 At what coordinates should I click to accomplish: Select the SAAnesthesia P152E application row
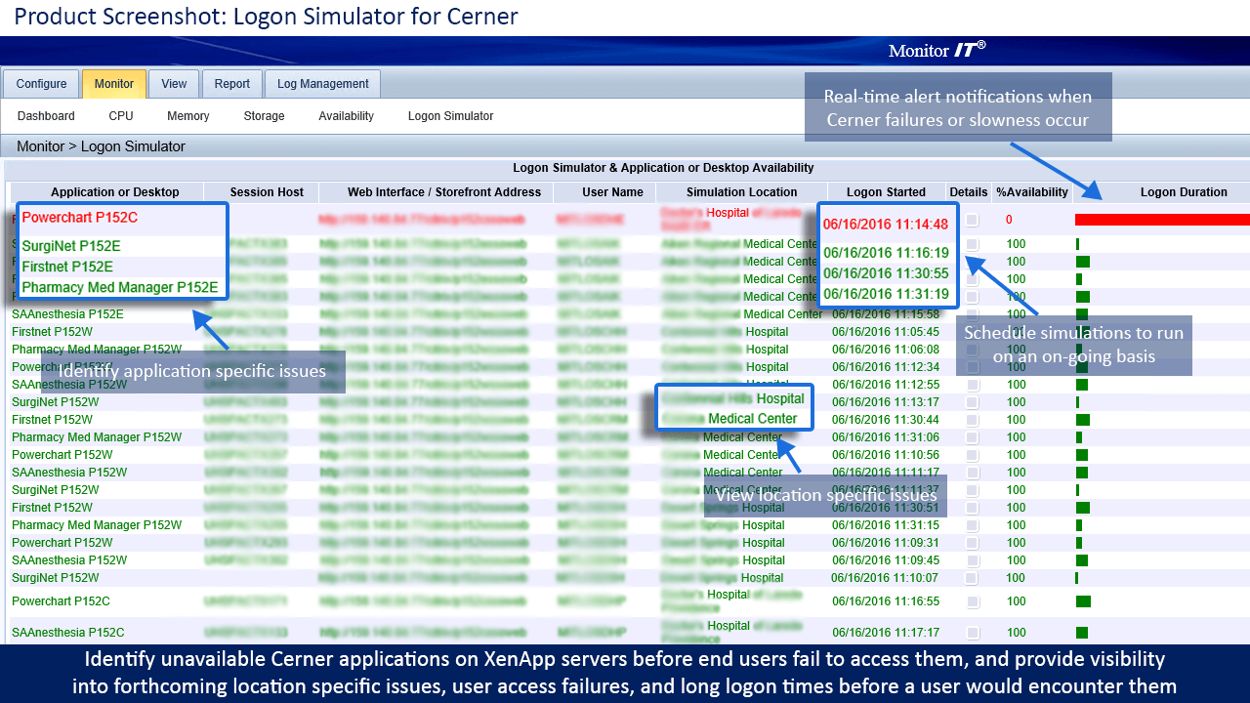click(67, 314)
